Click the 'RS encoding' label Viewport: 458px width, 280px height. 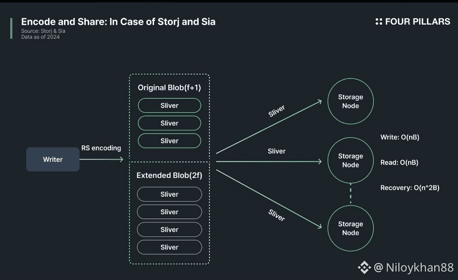[x=101, y=148]
